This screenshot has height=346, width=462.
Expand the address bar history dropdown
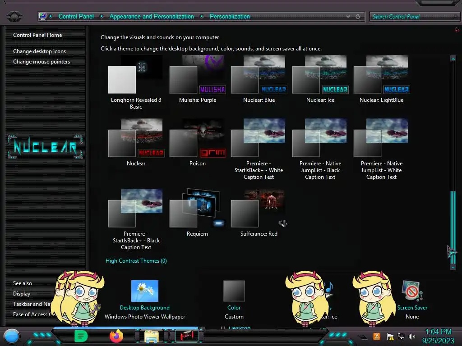[348, 17]
